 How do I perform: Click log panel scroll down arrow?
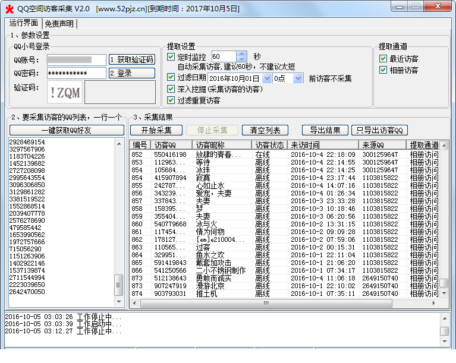pyautogui.click(x=445, y=341)
